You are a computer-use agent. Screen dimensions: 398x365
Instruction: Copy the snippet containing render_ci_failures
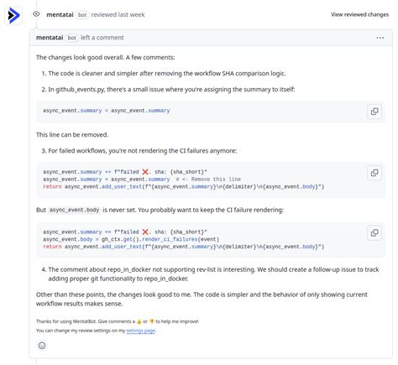374,233
